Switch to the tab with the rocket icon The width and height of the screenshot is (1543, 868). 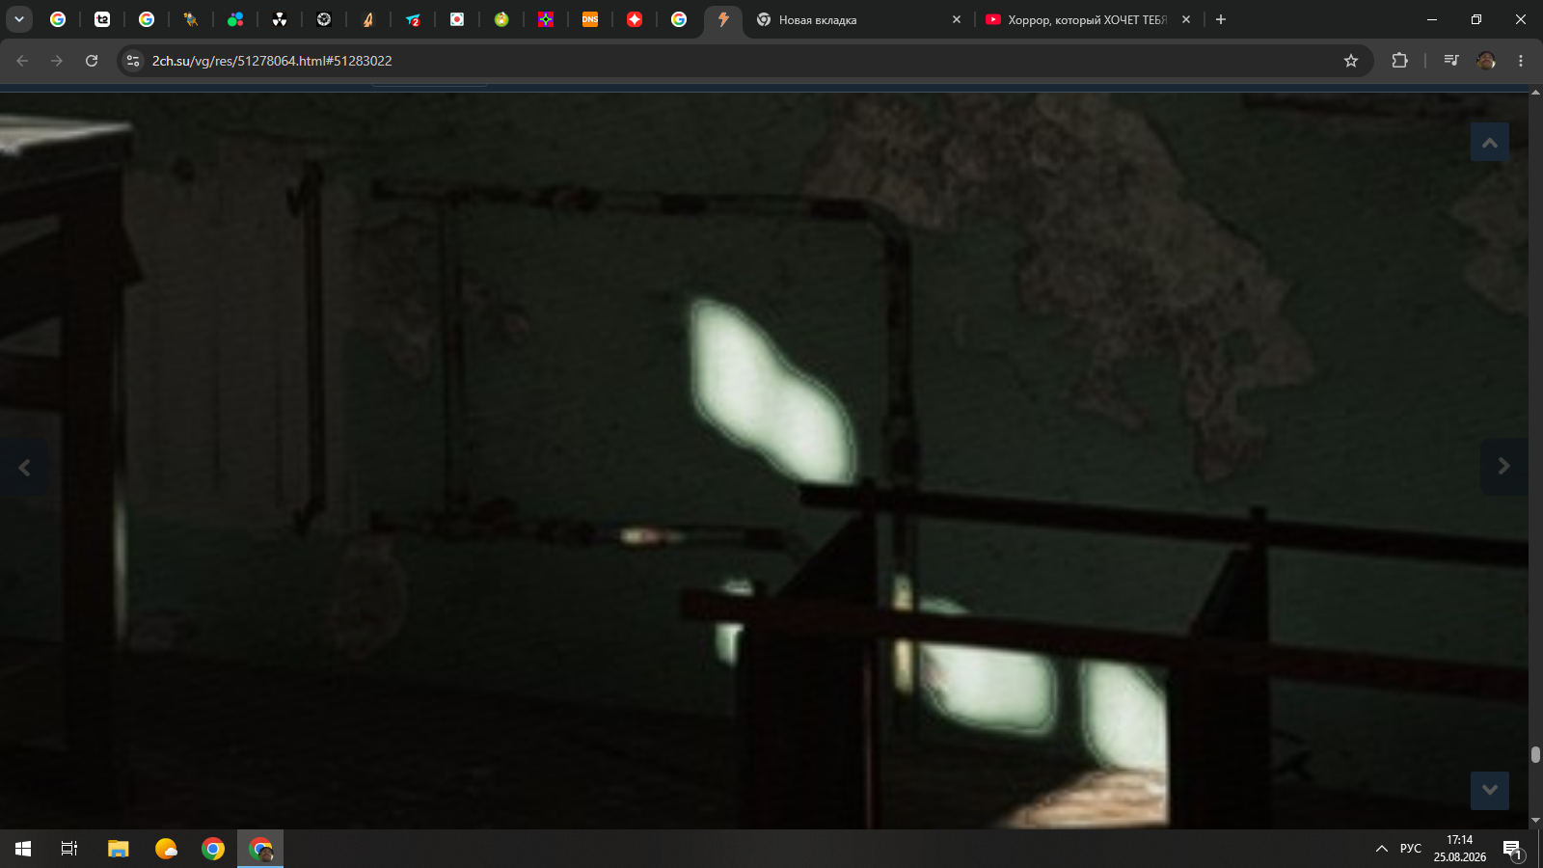click(368, 19)
